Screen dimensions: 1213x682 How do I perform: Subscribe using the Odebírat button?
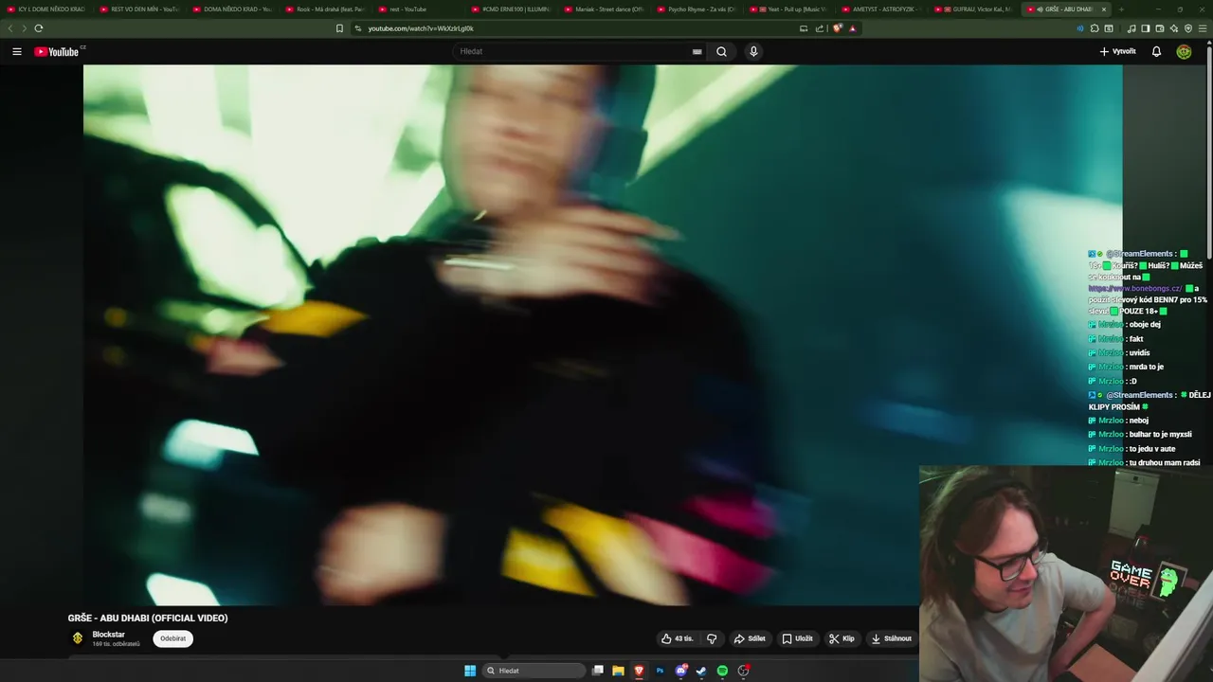click(x=172, y=638)
